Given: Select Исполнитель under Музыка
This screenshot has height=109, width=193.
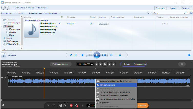Looking at the screenshot, I should (x=13, y=29).
